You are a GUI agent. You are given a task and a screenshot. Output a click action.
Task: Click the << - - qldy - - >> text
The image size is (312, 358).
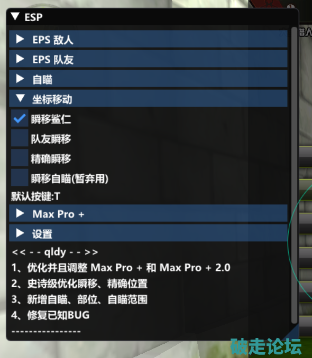coord(55,252)
